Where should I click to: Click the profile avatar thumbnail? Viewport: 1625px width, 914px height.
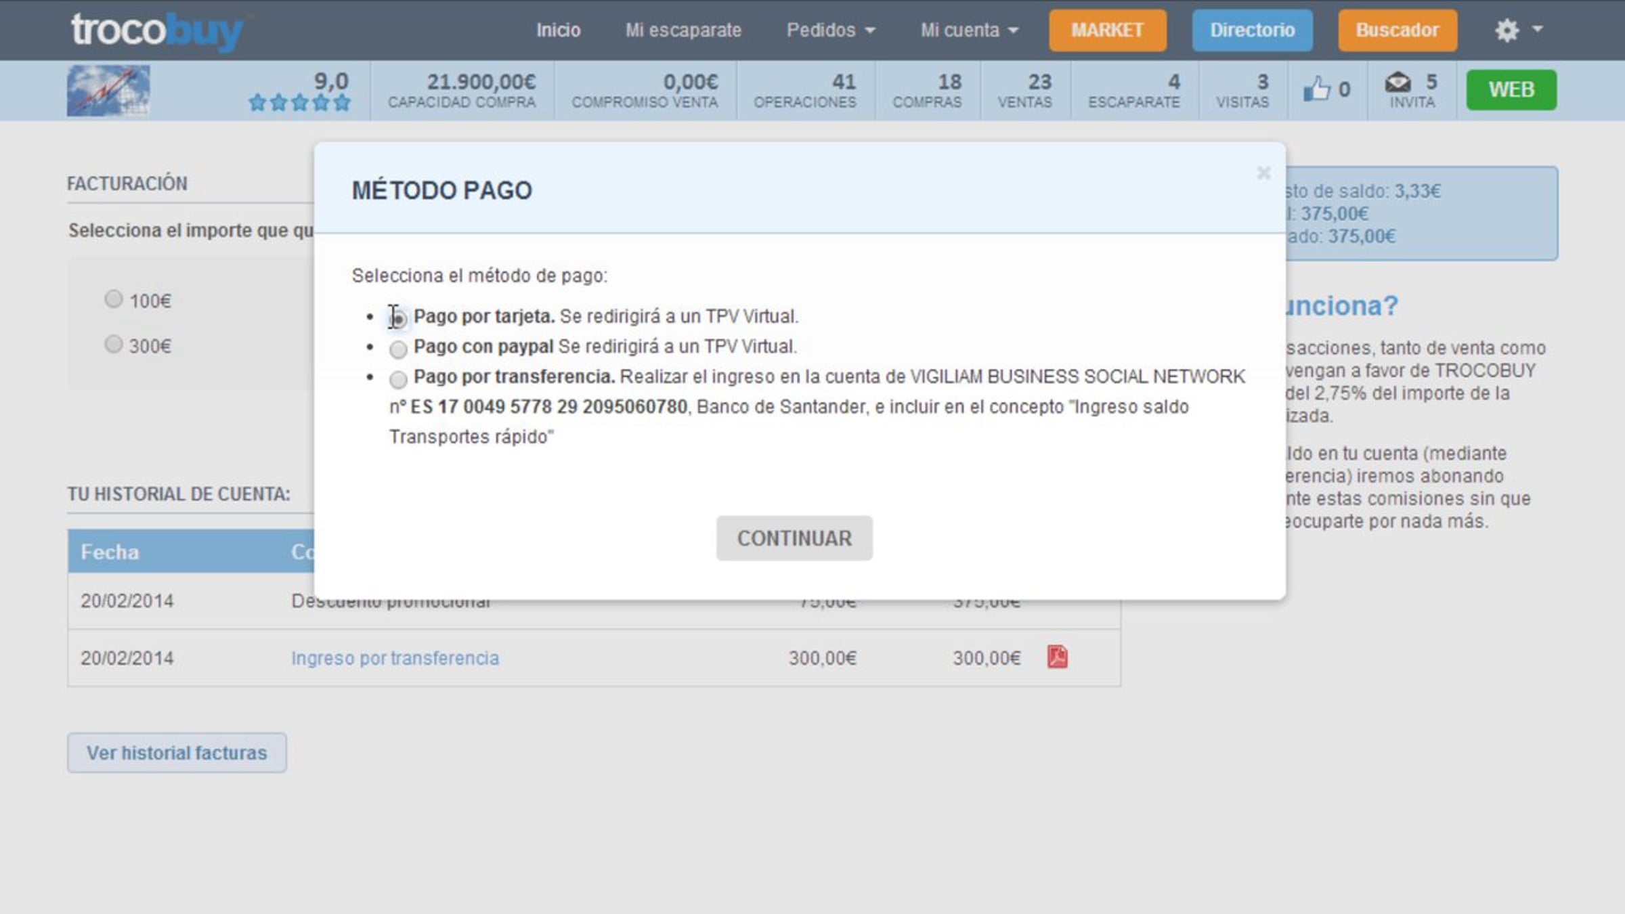coord(108,90)
